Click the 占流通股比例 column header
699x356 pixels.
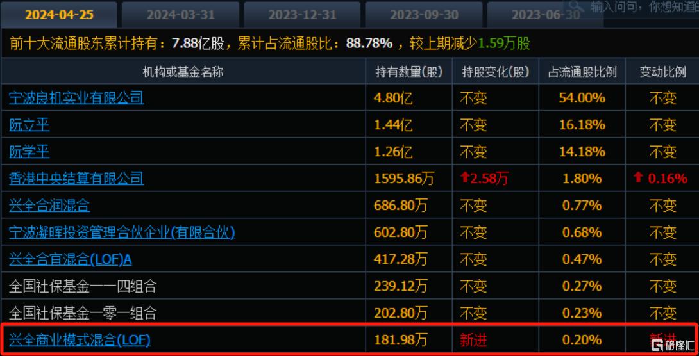582,72
